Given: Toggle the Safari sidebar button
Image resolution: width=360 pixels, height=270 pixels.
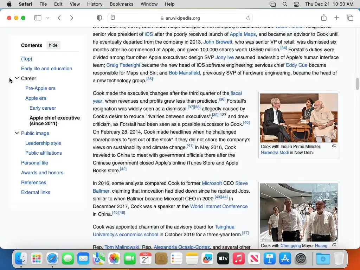Looking at the screenshot, I should 38,18.
